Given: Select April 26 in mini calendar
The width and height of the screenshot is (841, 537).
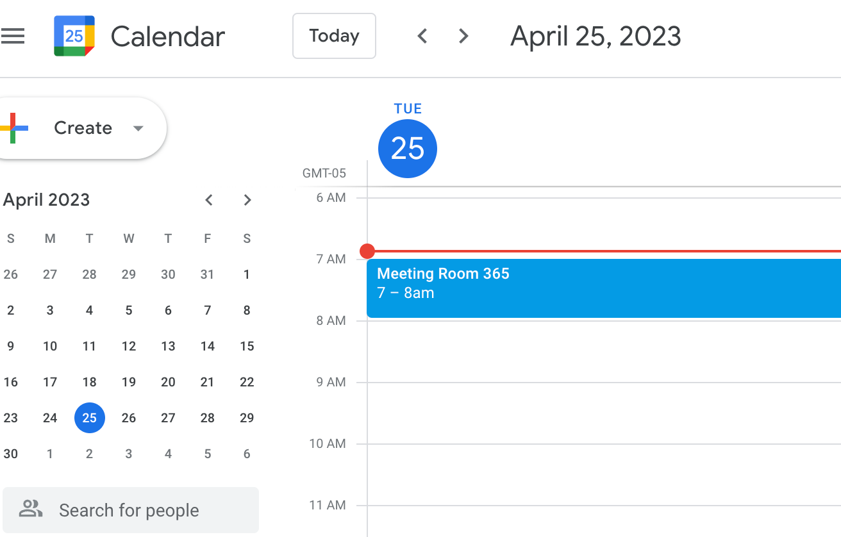Looking at the screenshot, I should [129, 418].
